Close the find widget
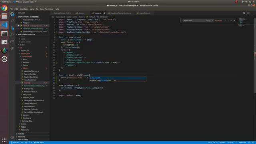 (x=234, y=20)
